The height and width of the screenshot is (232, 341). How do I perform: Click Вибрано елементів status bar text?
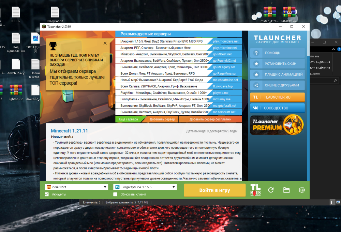tap(127, 202)
